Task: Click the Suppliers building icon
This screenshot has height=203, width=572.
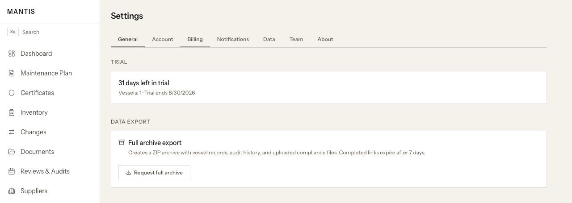Action: click(x=12, y=191)
